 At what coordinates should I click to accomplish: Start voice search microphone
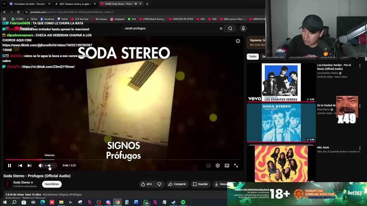point(243,28)
